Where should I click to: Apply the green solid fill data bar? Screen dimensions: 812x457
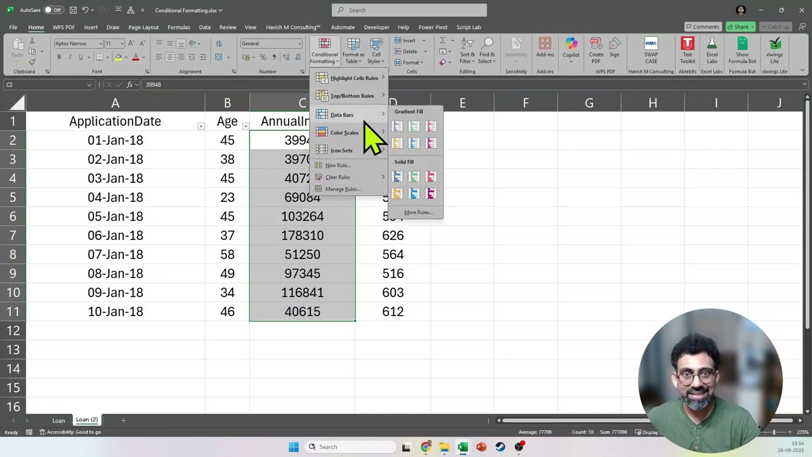(x=414, y=176)
